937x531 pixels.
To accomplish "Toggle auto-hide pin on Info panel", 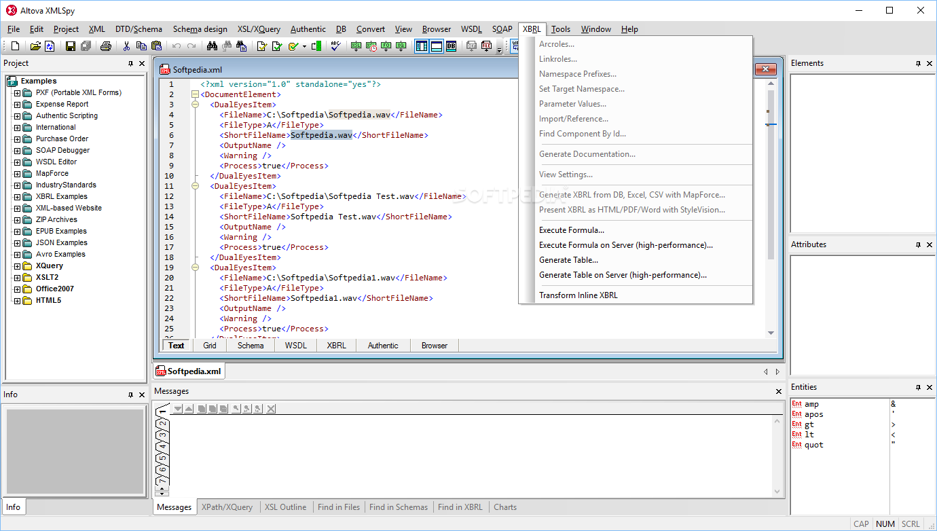I will [130, 395].
